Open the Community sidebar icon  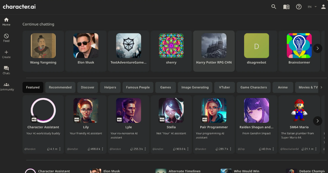6,86
